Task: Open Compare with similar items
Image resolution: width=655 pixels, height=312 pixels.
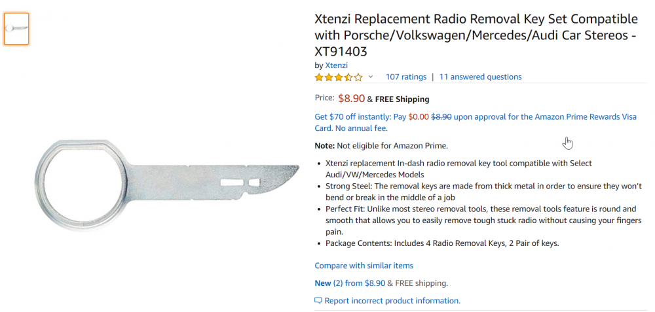Action: [364, 266]
